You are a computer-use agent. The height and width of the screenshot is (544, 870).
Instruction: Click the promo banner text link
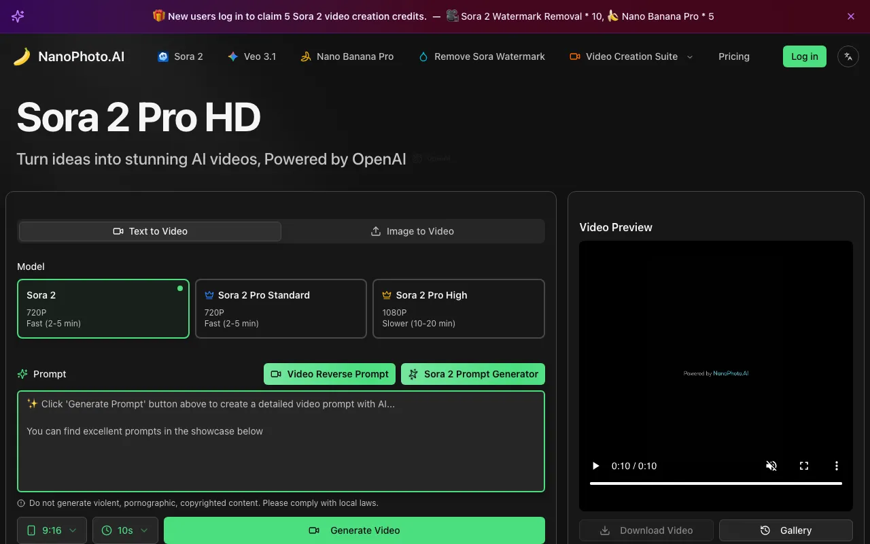433,16
